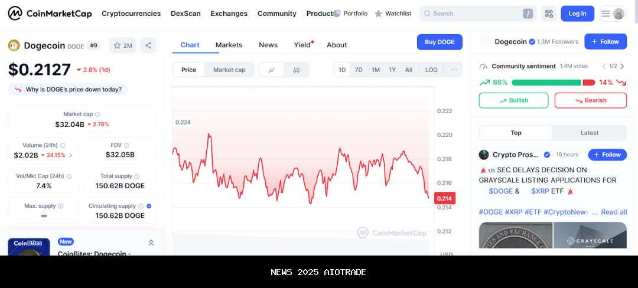Image resolution: width=638 pixels, height=288 pixels.
Task: Go to next community sentiment page
Action: (x=622, y=66)
